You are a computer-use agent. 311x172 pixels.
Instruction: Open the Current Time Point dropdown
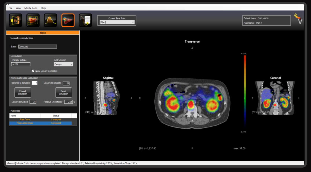tap(117, 22)
